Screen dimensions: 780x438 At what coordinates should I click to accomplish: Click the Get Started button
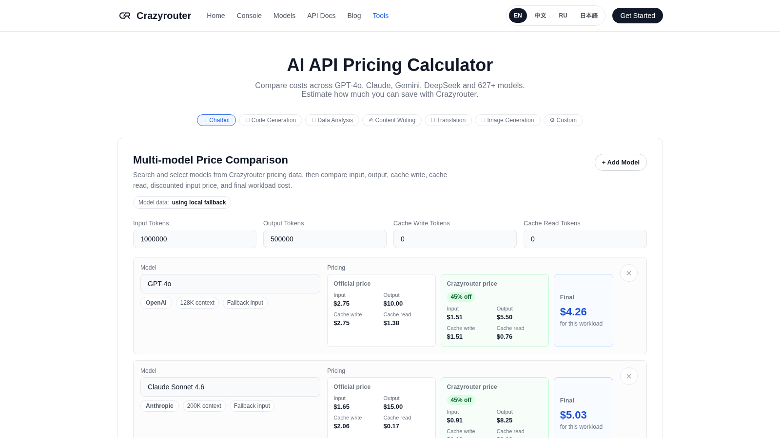(637, 16)
